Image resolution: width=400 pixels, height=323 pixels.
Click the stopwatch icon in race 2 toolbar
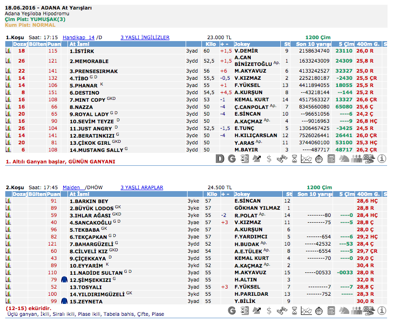pyautogui.click(x=319, y=311)
